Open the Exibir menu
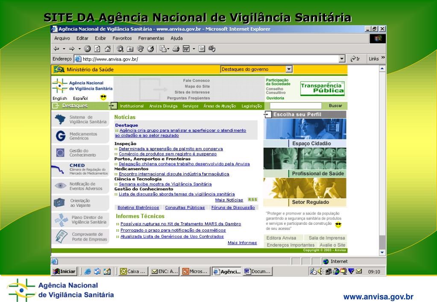This screenshot has height=302, width=437. click(100, 38)
